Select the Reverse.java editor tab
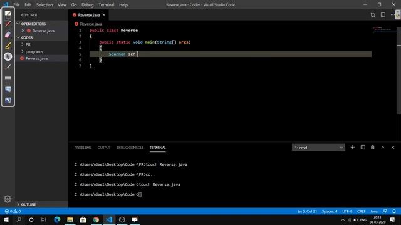The image size is (401, 225). point(89,15)
